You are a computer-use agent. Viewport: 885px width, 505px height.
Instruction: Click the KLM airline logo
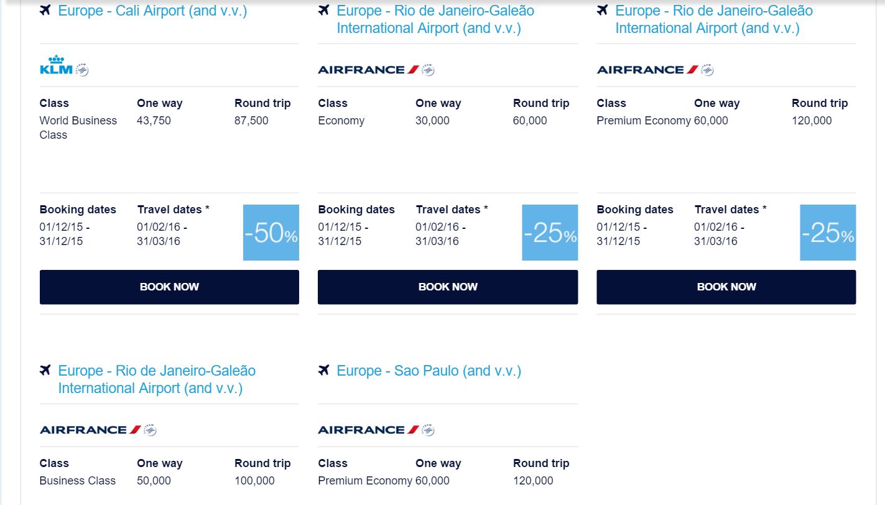pos(57,65)
